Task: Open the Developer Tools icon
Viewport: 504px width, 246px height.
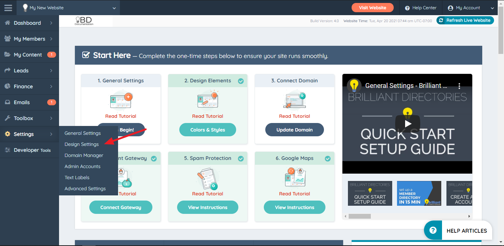Action: click(8, 150)
